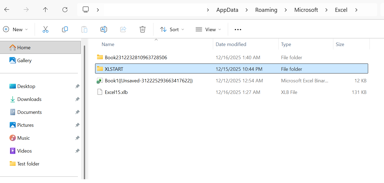Sort by the Size column header
The image size is (384, 183).
coord(340,44)
